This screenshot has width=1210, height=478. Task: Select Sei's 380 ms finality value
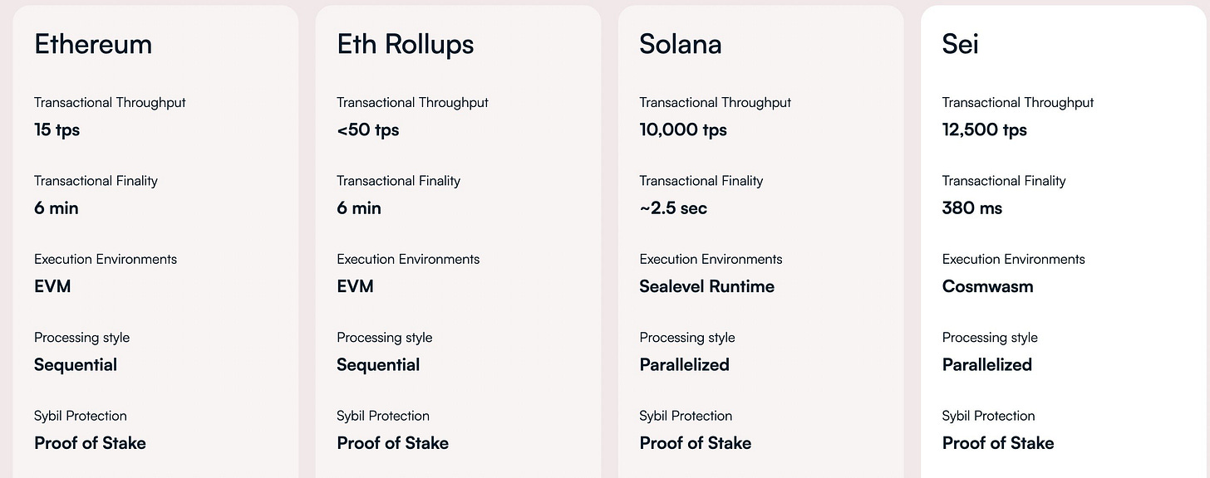[x=972, y=208]
